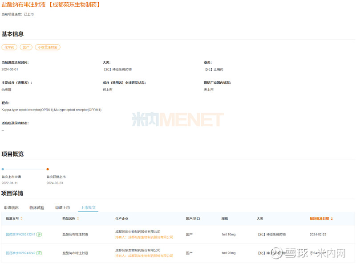The height and width of the screenshot is (264, 356).
Task: Click the 【化】止痛药 value under 亚类
Action: pyautogui.click(x=214, y=70)
